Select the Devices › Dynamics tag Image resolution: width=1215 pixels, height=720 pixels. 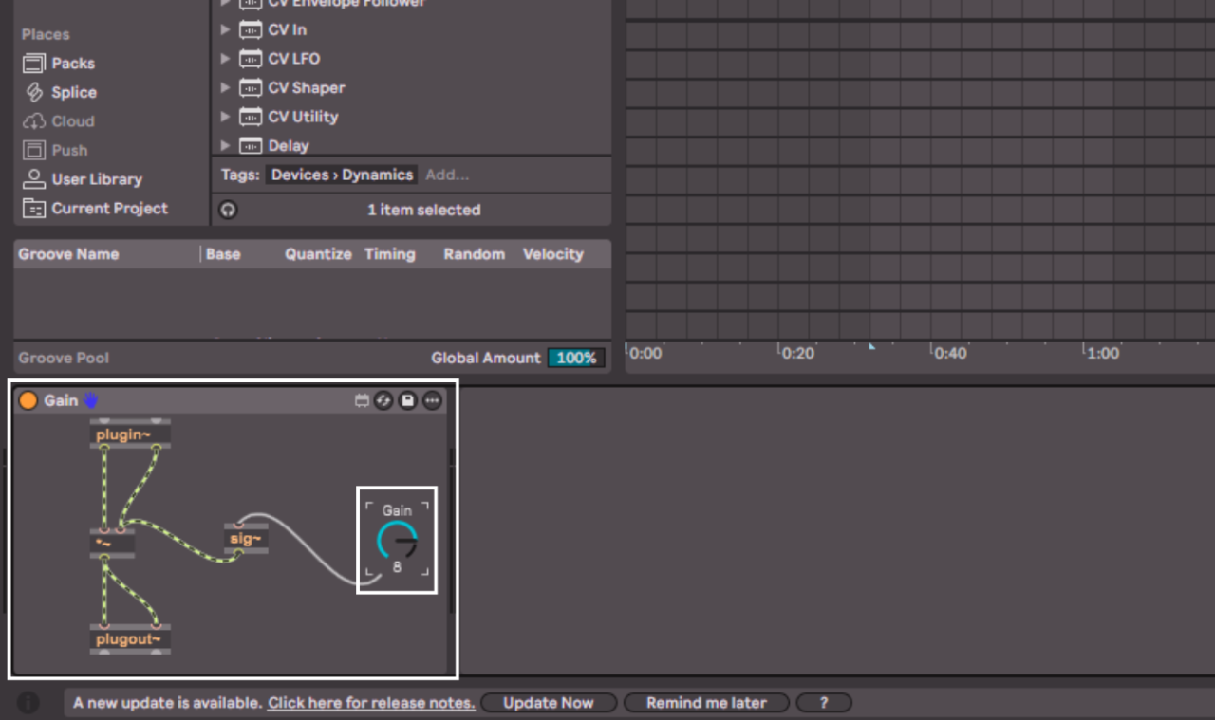342,175
